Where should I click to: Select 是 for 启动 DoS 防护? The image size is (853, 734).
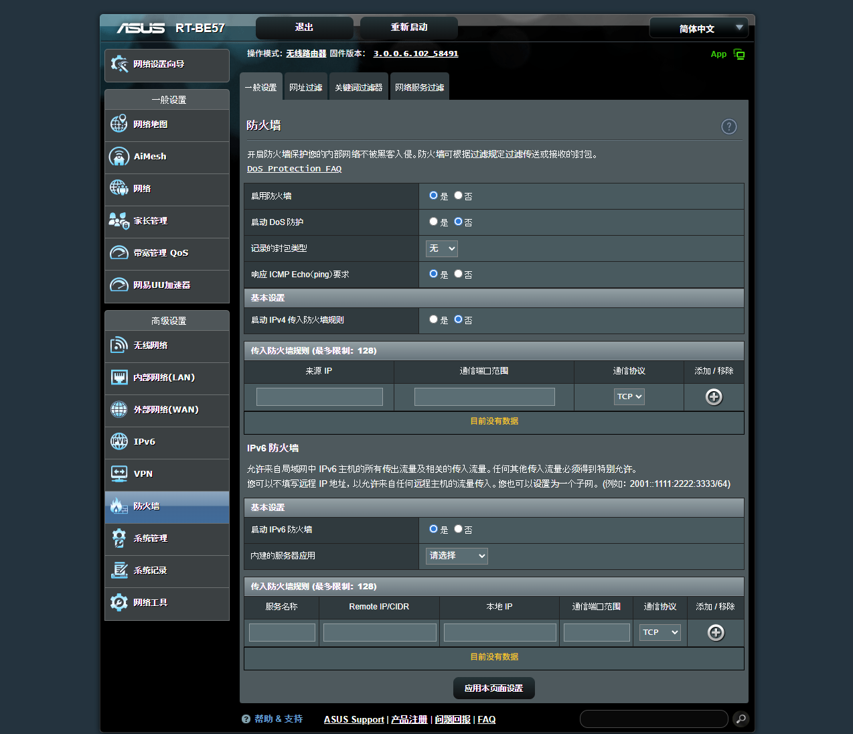(433, 222)
